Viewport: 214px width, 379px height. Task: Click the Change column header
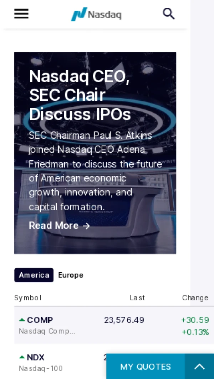(195, 298)
